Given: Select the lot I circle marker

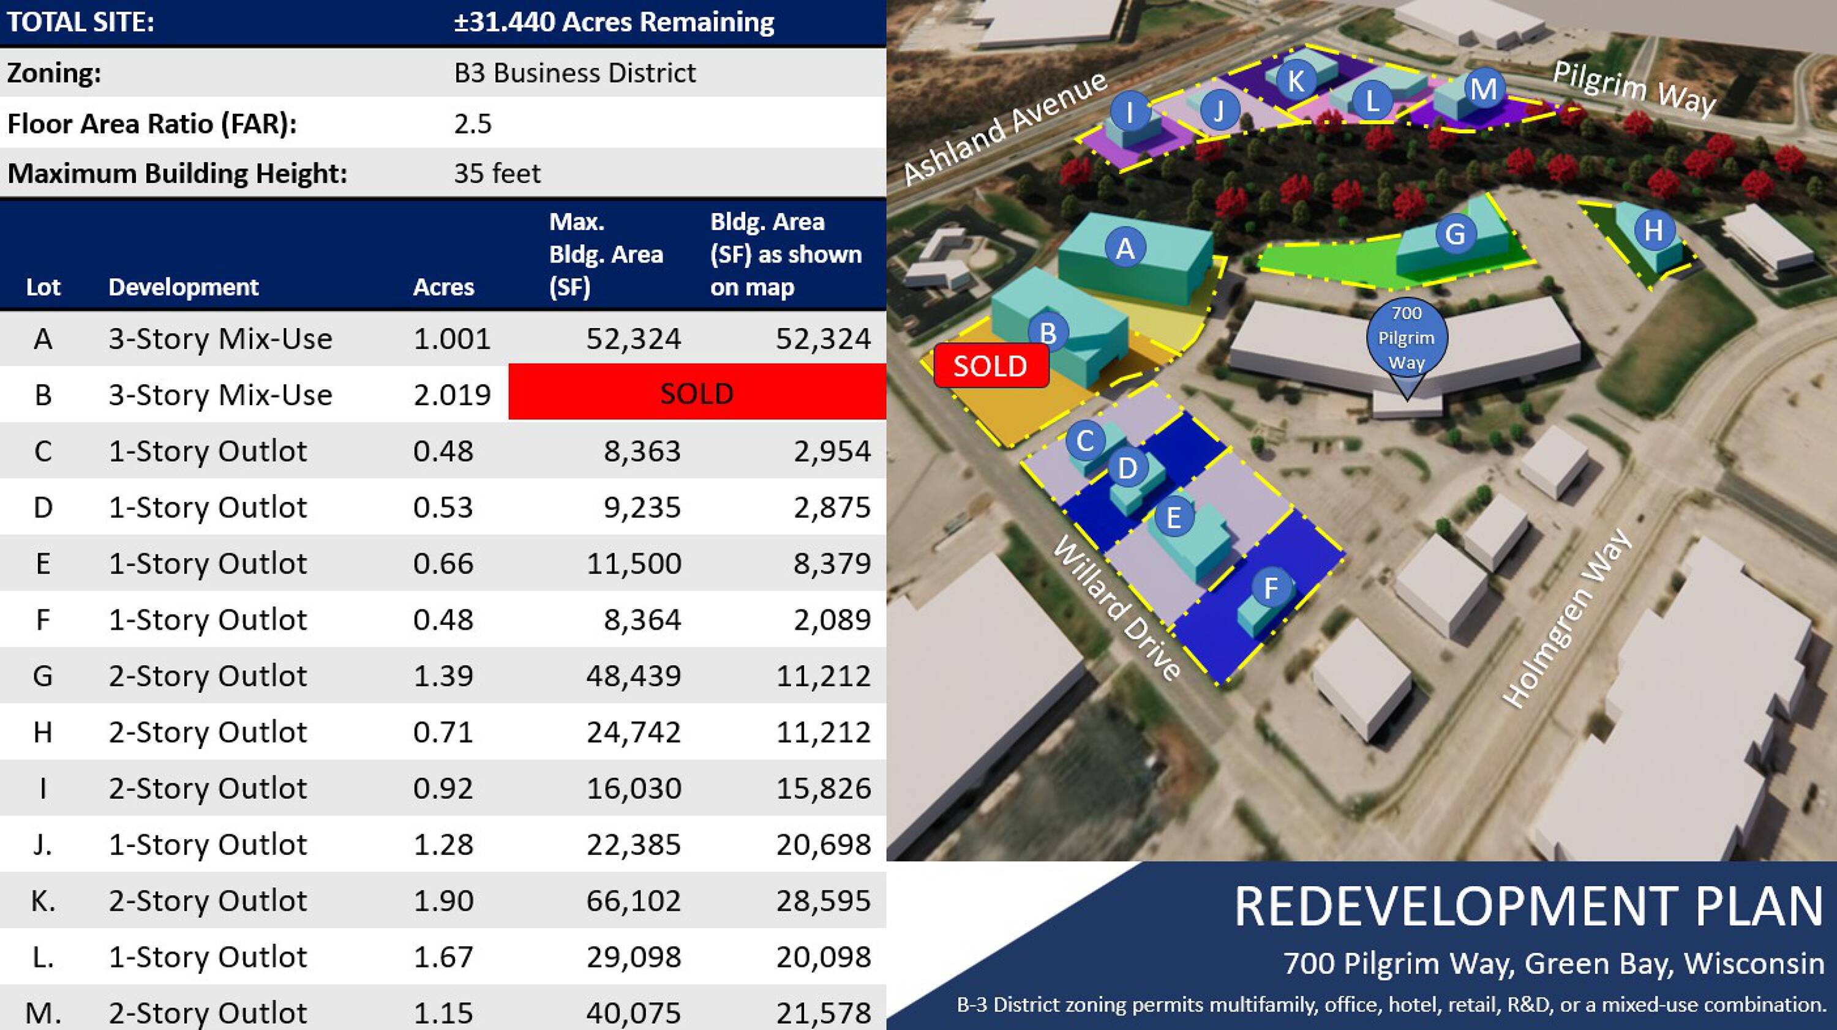Looking at the screenshot, I should tap(1130, 112).
